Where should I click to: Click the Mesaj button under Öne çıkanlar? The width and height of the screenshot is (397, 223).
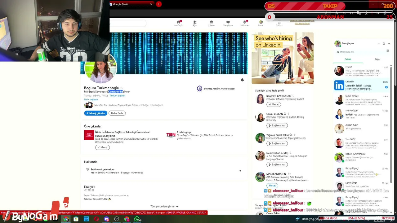click(102, 147)
